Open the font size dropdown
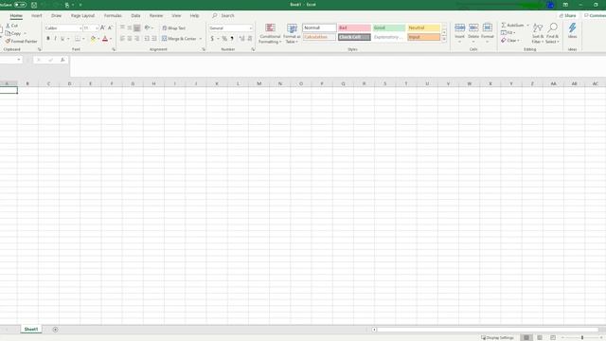Image resolution: width=606 pixels, height=341 pixels. point(97,28)
